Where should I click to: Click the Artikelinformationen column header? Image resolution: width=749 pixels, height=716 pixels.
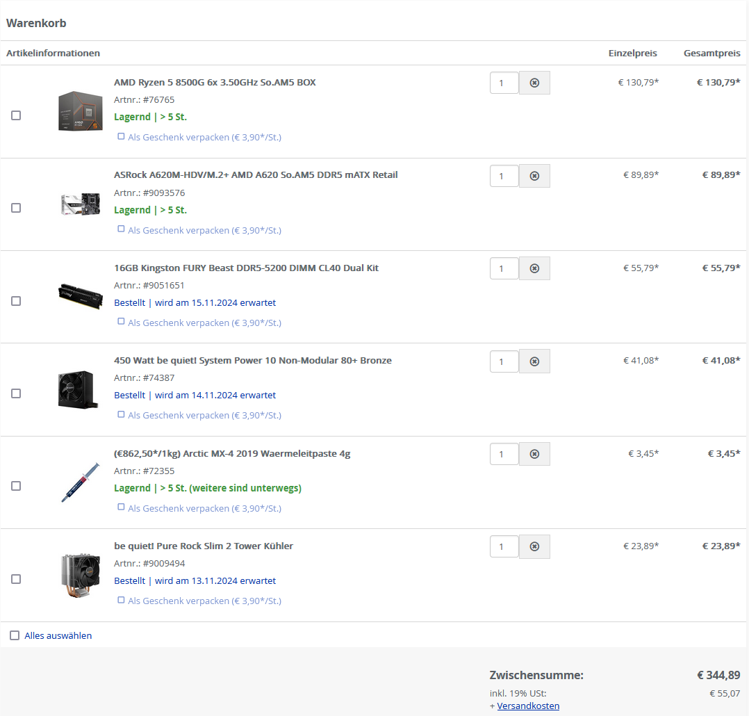(53, 53)
